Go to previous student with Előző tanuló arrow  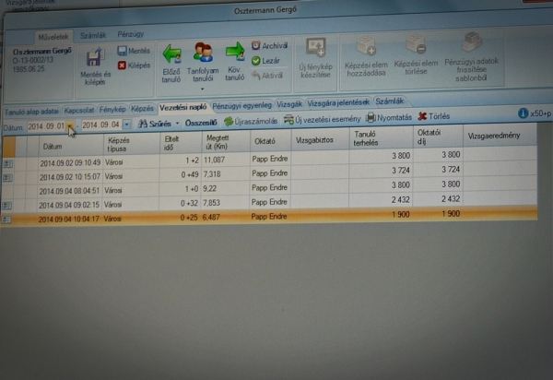click(171, 54)
